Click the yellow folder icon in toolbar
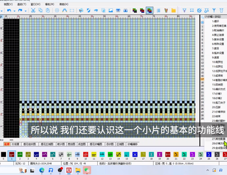 173,10
